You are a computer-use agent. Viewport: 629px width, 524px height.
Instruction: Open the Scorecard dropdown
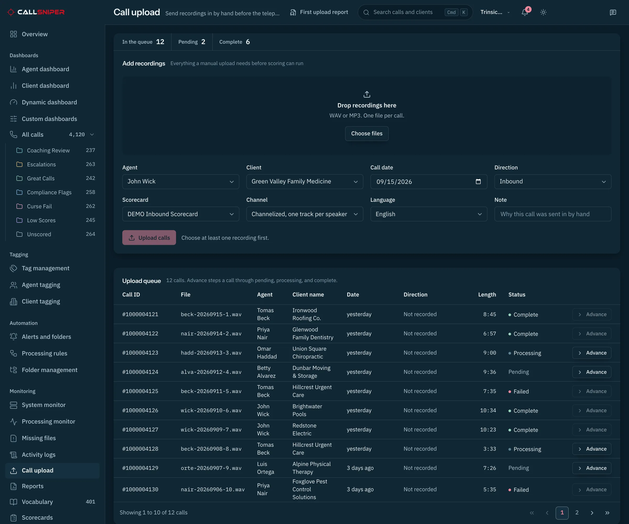(x=181, y=214)
